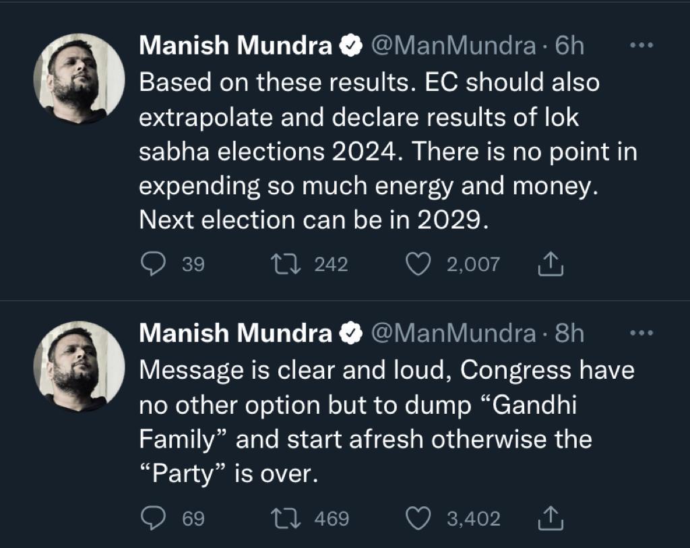Screen dimensions: 690x548
Task: Share the tweet posted 8h ago
Action: (x=551, y=518)
